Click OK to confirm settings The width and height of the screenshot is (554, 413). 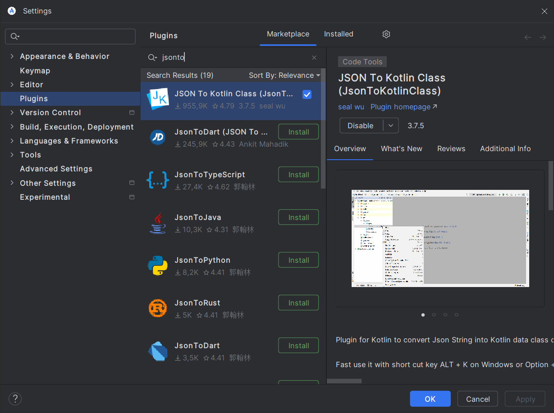click(x=430, y=399)
